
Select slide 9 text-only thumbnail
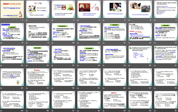pyautogui.click(x=38, y=32)
